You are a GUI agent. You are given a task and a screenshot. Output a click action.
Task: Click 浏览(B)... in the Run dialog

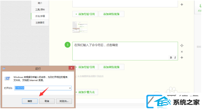click(64, 101)
